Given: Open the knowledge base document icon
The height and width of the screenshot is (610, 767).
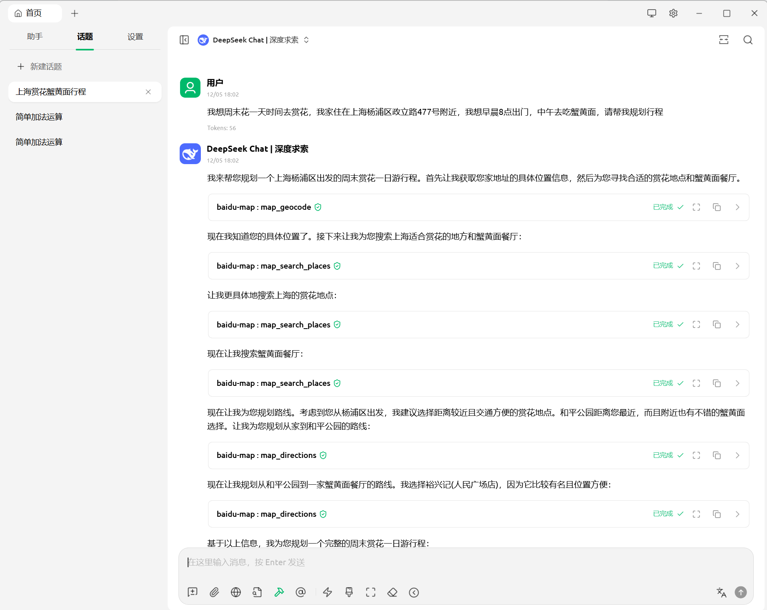Looking at the screenshot, I should (x=257, y=592).
